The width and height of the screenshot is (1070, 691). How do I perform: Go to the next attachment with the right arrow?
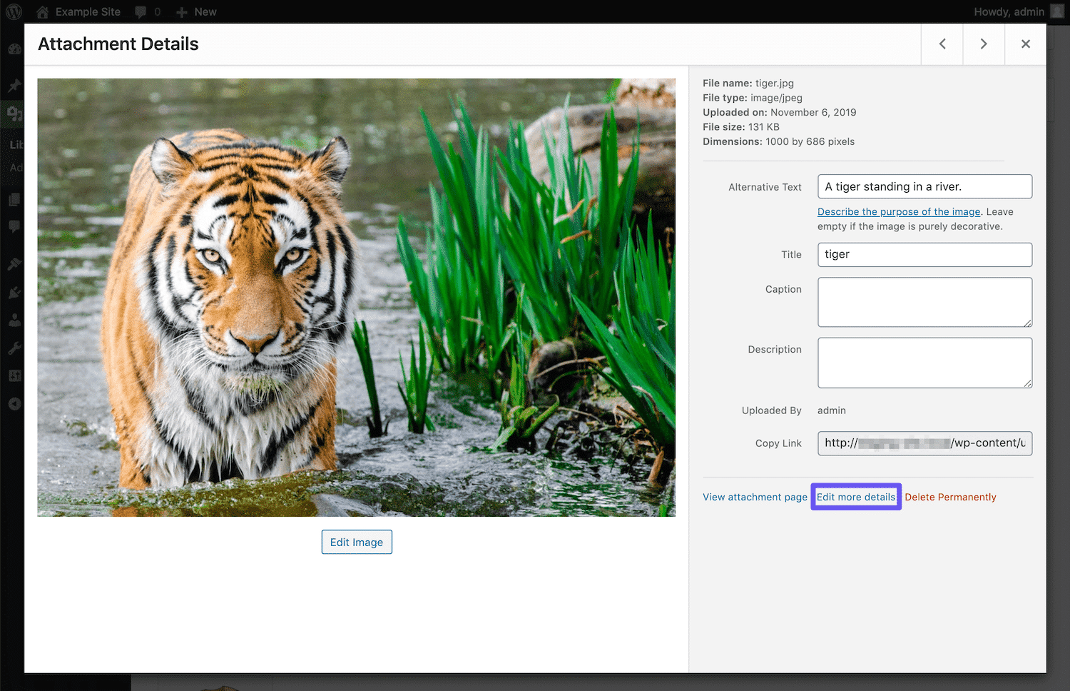pos(984,44)
